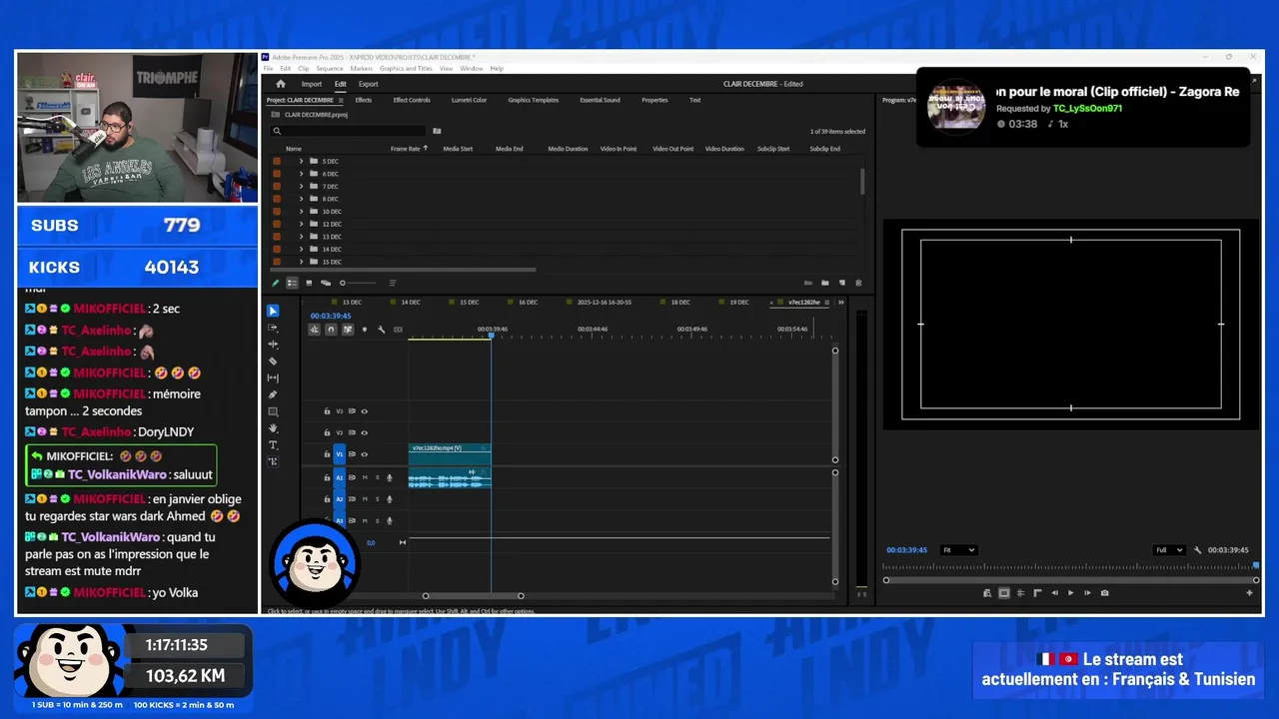Open the find-by-bin folder icon next to search
The width and height of the screenshot is (1279, 719).
click(x=437, y=131)
